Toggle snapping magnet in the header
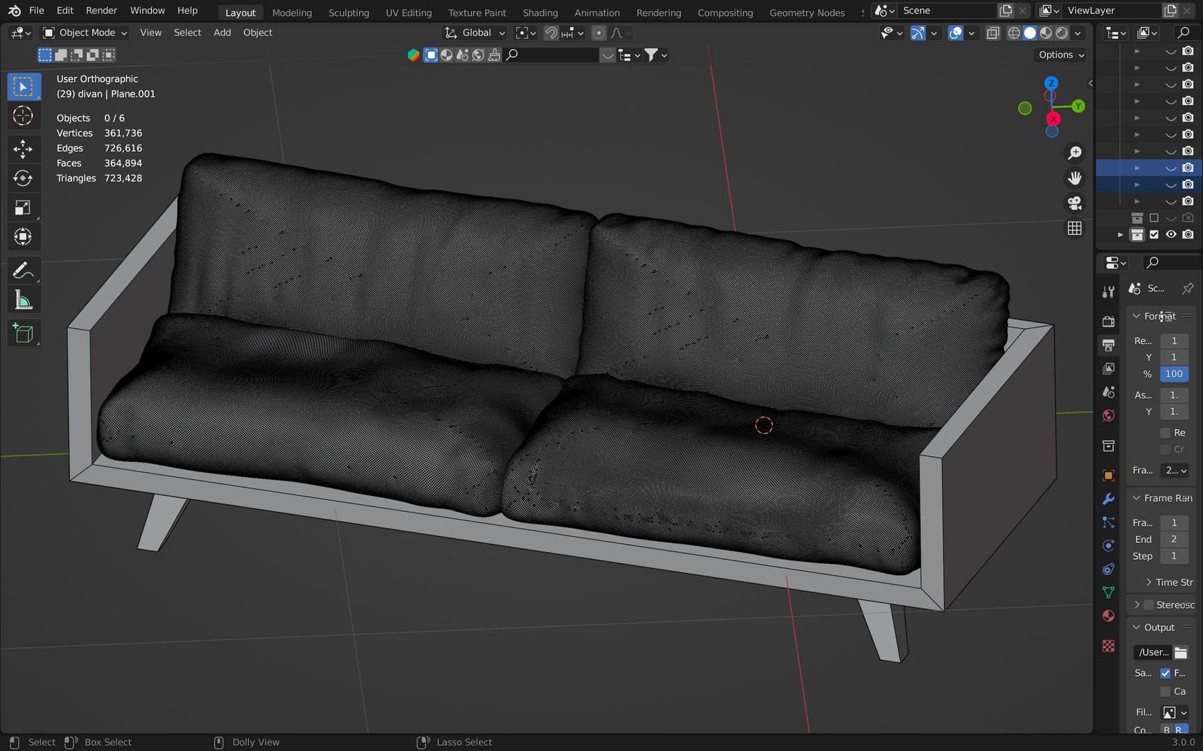This screenshot has height=751, width=1203. [551, 33]
